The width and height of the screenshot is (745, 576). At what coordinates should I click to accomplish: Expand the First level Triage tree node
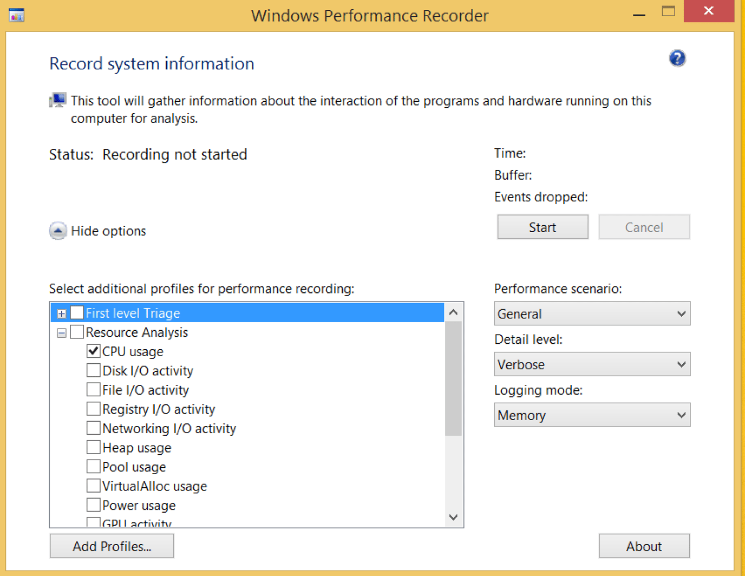[x=61, y=312]
